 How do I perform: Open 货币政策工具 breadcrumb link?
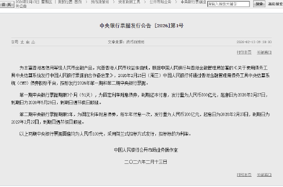coord(129,2)
